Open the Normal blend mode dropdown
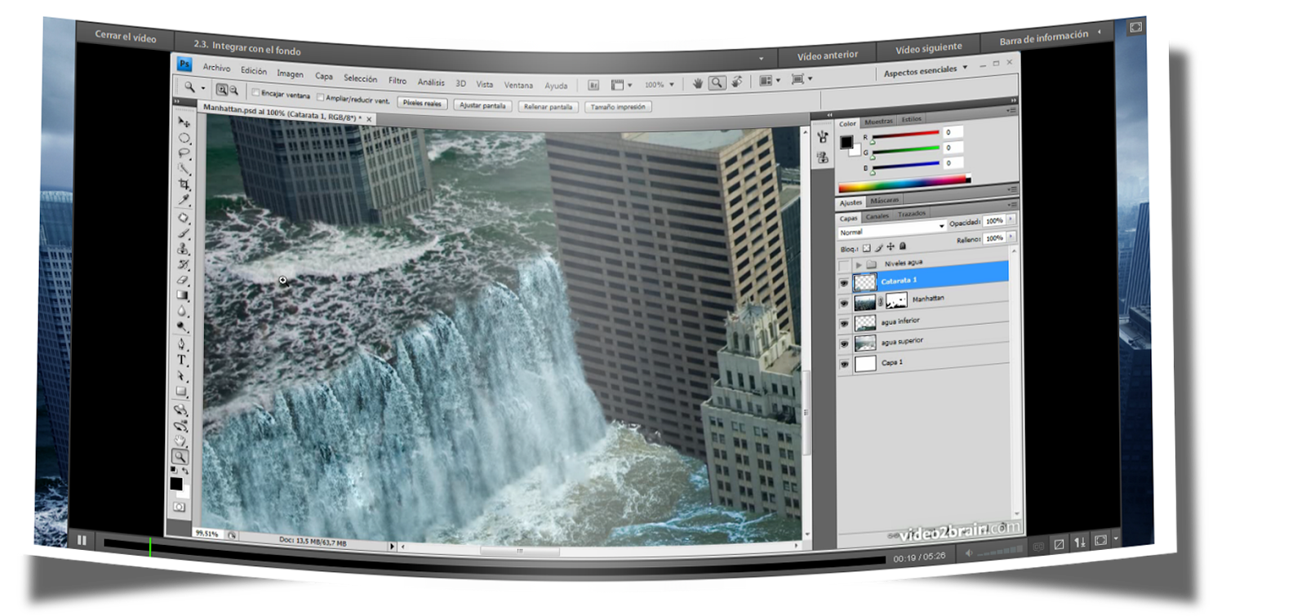This screenshot has width=1306, height=616. [891, 229]
